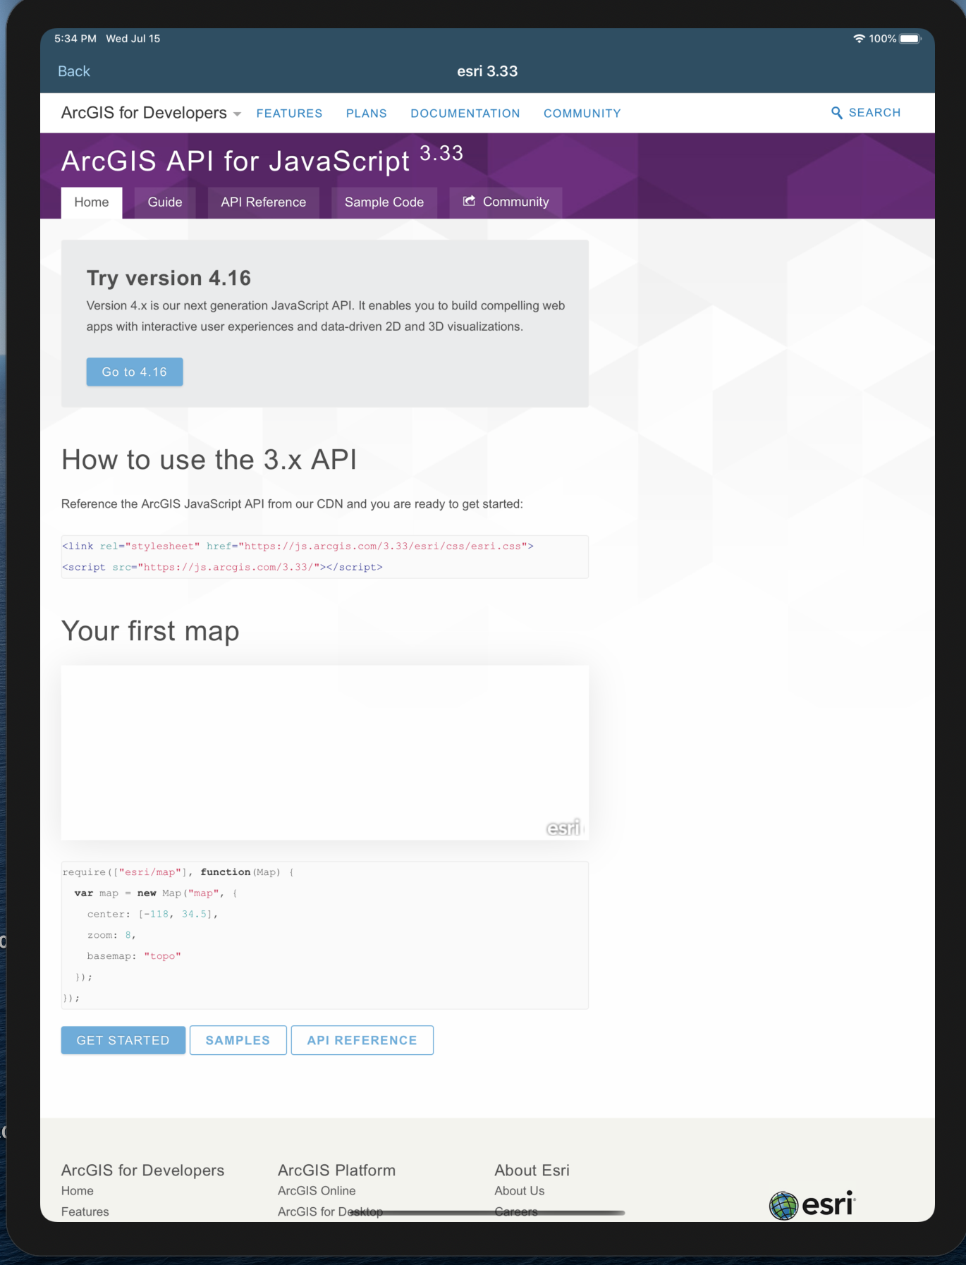Click the 'About Esri' footer heading
The height and width of the screenshot is (1265, 966).
(532, 1171)
